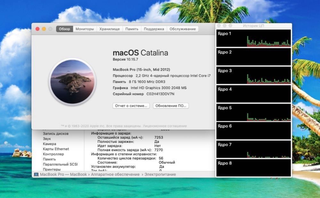Choose Камера in the System Report sidebar
Screen dimensions: 320x198
pos(49,144)
